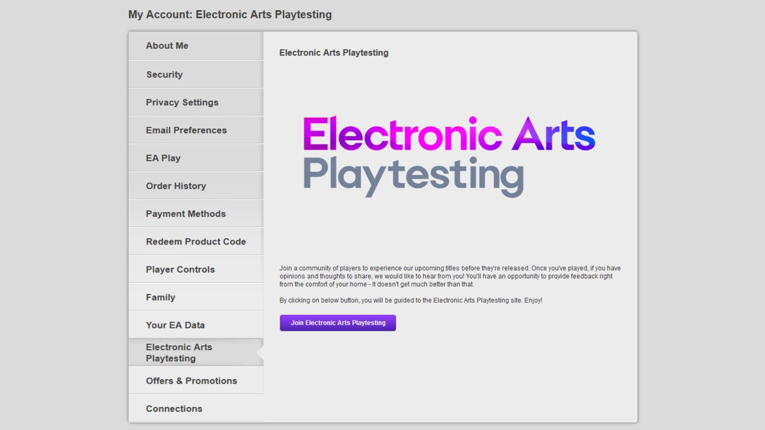View Order History
Image resolution: width=765 pixels, height=430 pixels.
pos(196,186)
